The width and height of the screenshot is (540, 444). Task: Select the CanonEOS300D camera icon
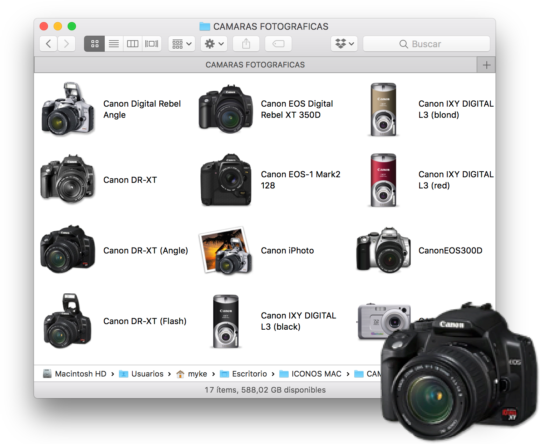[x=383, y=250]
